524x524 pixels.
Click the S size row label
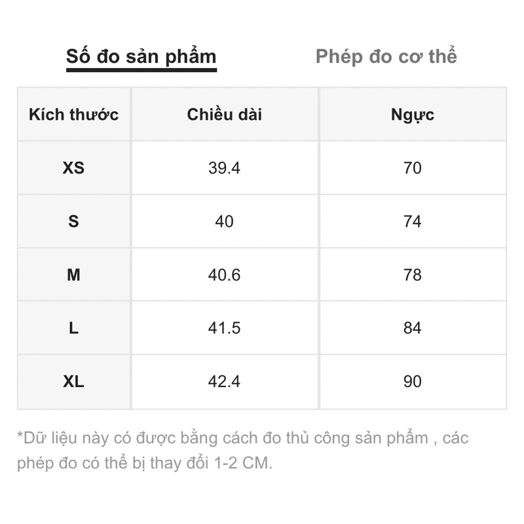[74, 221]
